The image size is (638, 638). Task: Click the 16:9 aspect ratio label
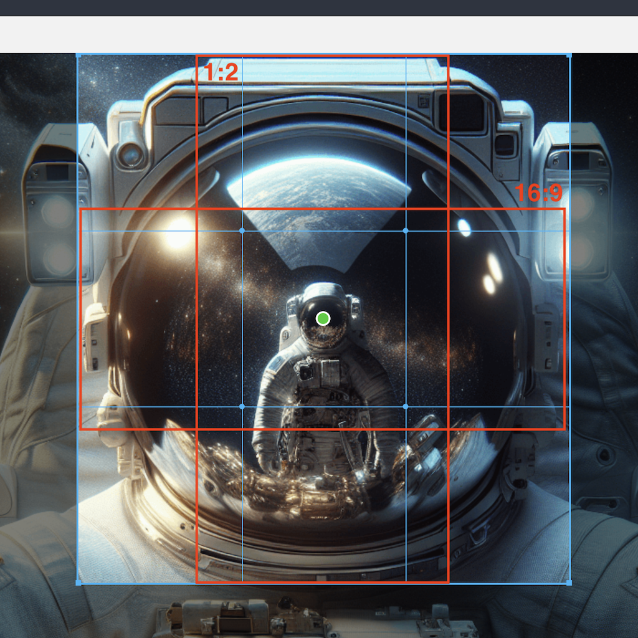click(x=538, y=194)
